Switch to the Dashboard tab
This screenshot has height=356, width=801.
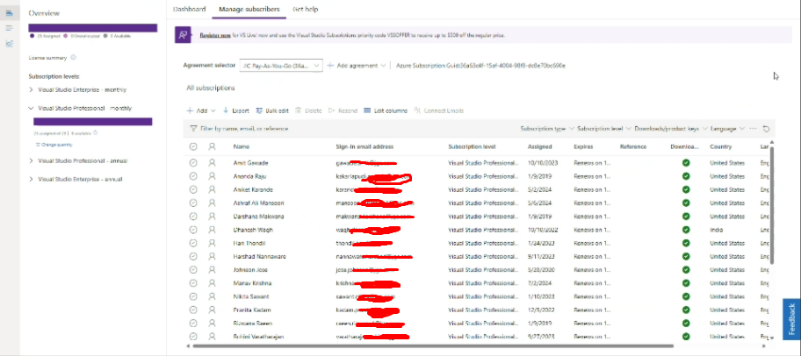pyautogui.click(x=190, y=9)
